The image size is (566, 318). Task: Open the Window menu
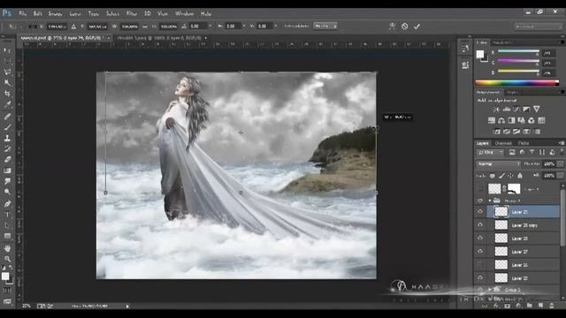185,14
